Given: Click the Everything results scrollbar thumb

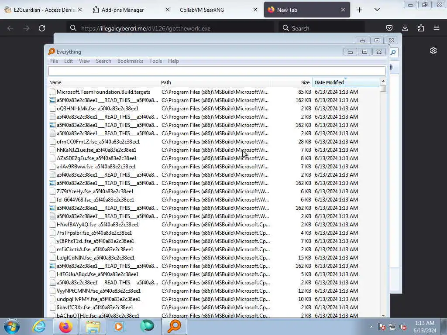Looking at the screenshot, I should pos(383,88).
